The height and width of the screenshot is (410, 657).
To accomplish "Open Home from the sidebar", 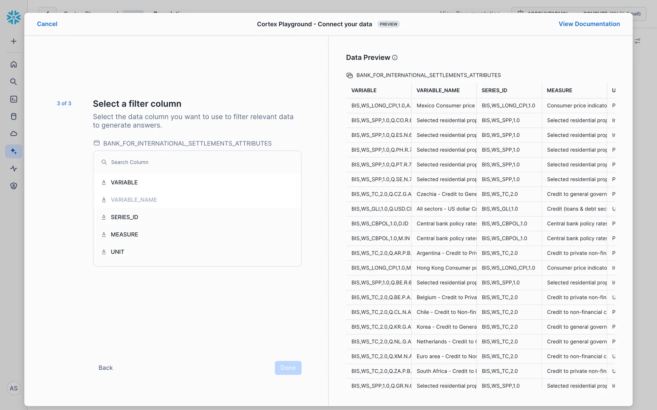I will [x=14, y=64].
